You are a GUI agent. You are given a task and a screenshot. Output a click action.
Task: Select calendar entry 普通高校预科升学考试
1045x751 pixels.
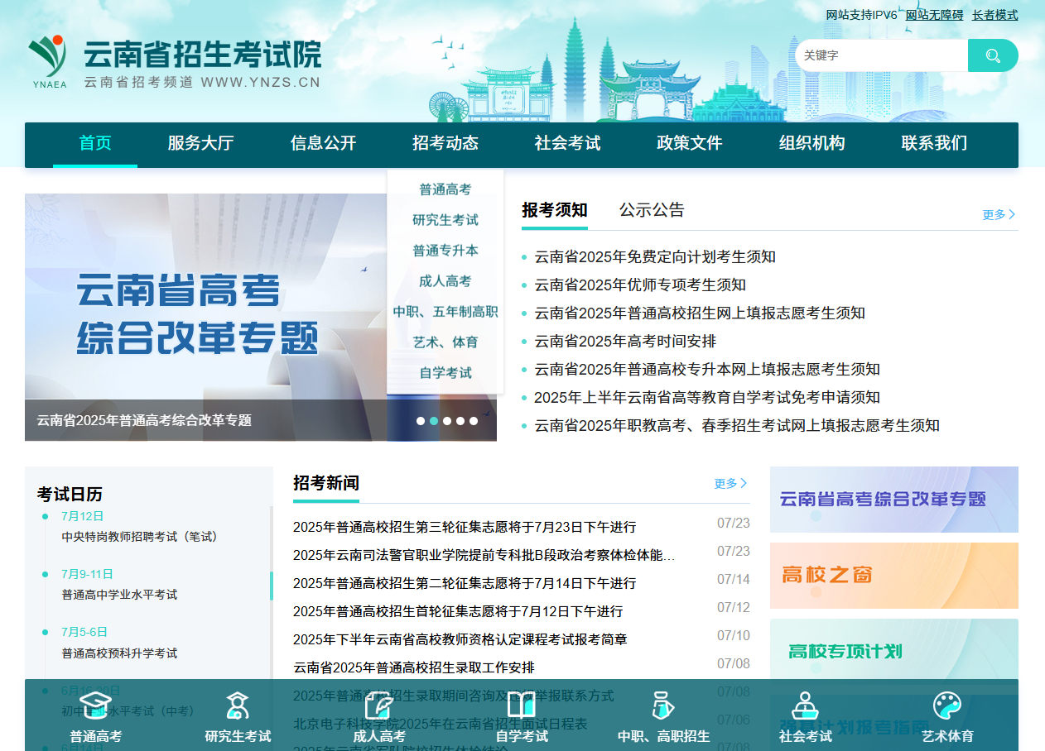(119, 653)
